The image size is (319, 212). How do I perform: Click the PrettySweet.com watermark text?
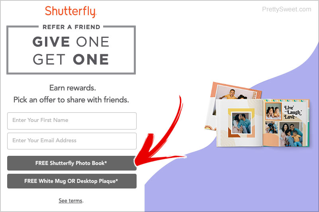286,10
